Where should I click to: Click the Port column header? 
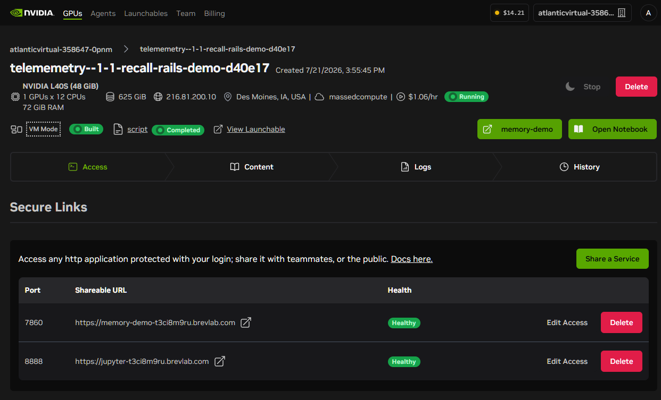coord(33,290)
